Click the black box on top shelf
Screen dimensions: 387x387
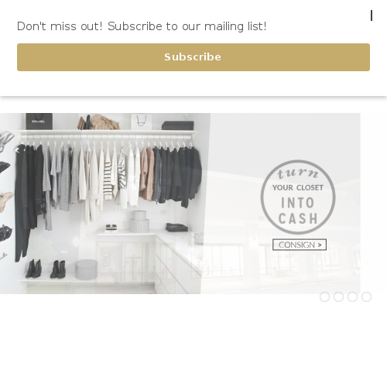pyautogui.click(x=177, y=125)
